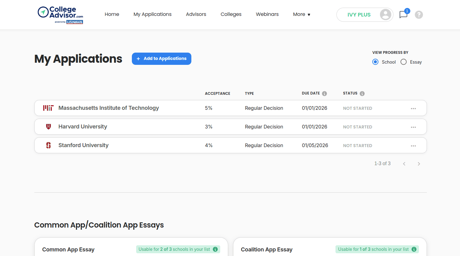Click the Usable for 1 of 3 schools badge
This screenshot has width=460, height=256.
pos(377,249)
